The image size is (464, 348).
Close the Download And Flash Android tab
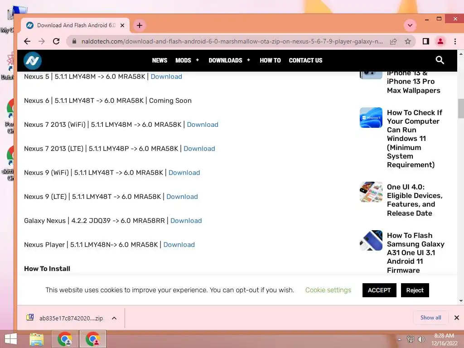click(122, 25)
